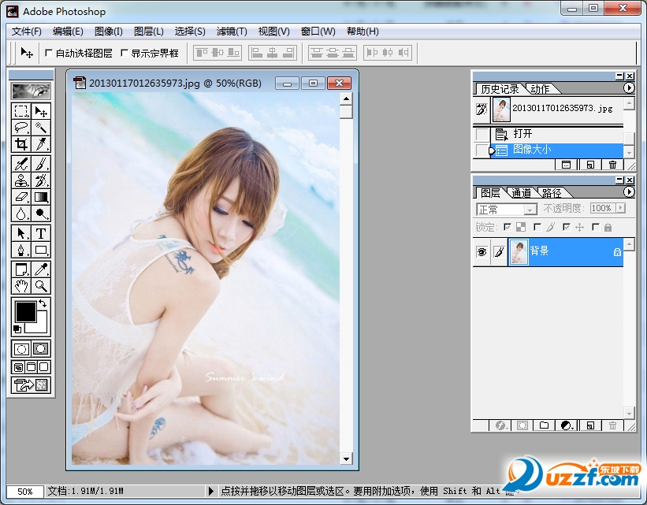
Task: Select the Slice tool
Action: (41, 144)
